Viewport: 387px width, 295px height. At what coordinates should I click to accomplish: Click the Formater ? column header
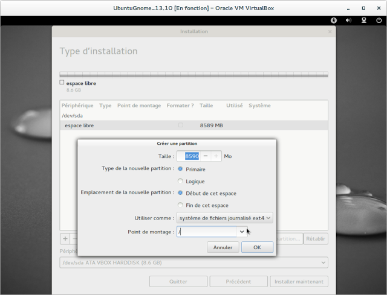point(180,106)
